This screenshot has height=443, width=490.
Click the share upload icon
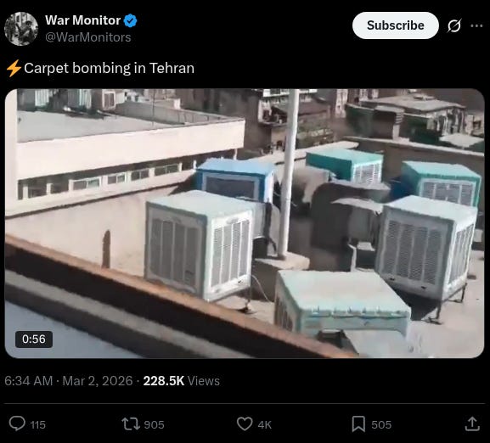(x=472, y=424)
